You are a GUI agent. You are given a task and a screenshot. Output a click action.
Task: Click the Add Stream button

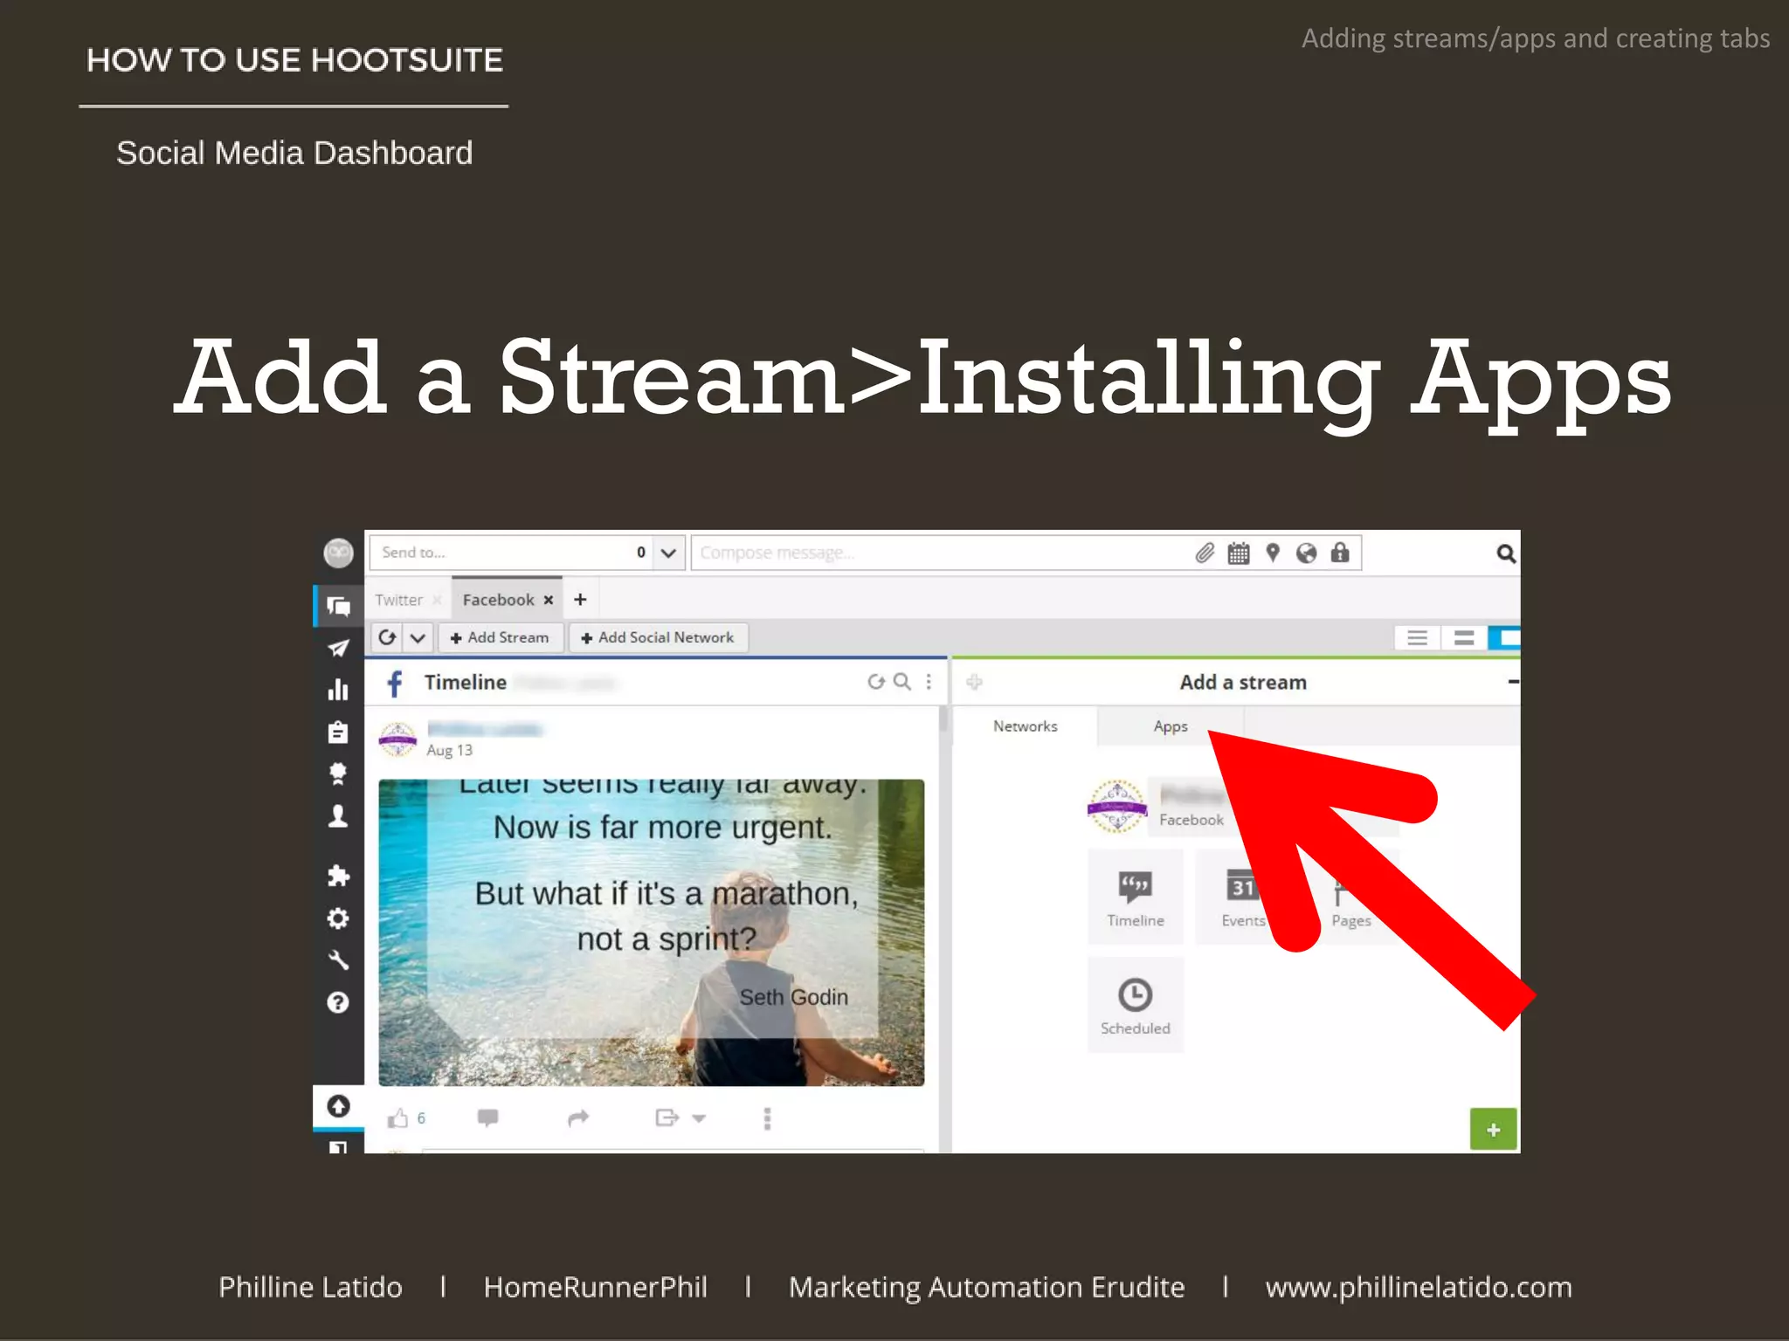coord(500,637)
